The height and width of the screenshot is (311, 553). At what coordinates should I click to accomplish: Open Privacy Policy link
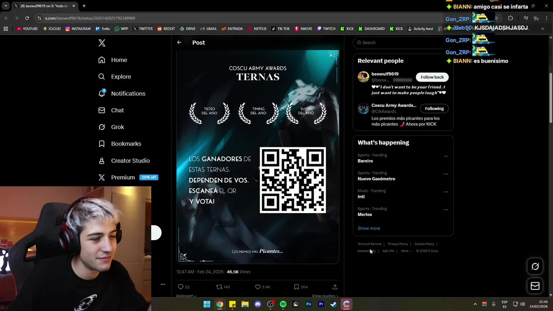pos(398,244)
